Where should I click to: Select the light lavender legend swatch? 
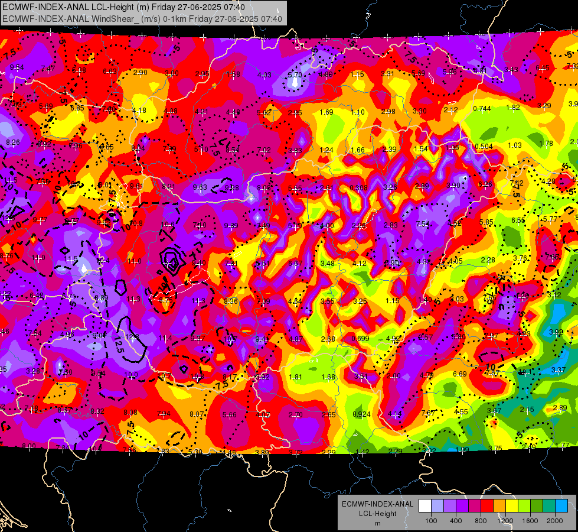click(x=437, y=506)
